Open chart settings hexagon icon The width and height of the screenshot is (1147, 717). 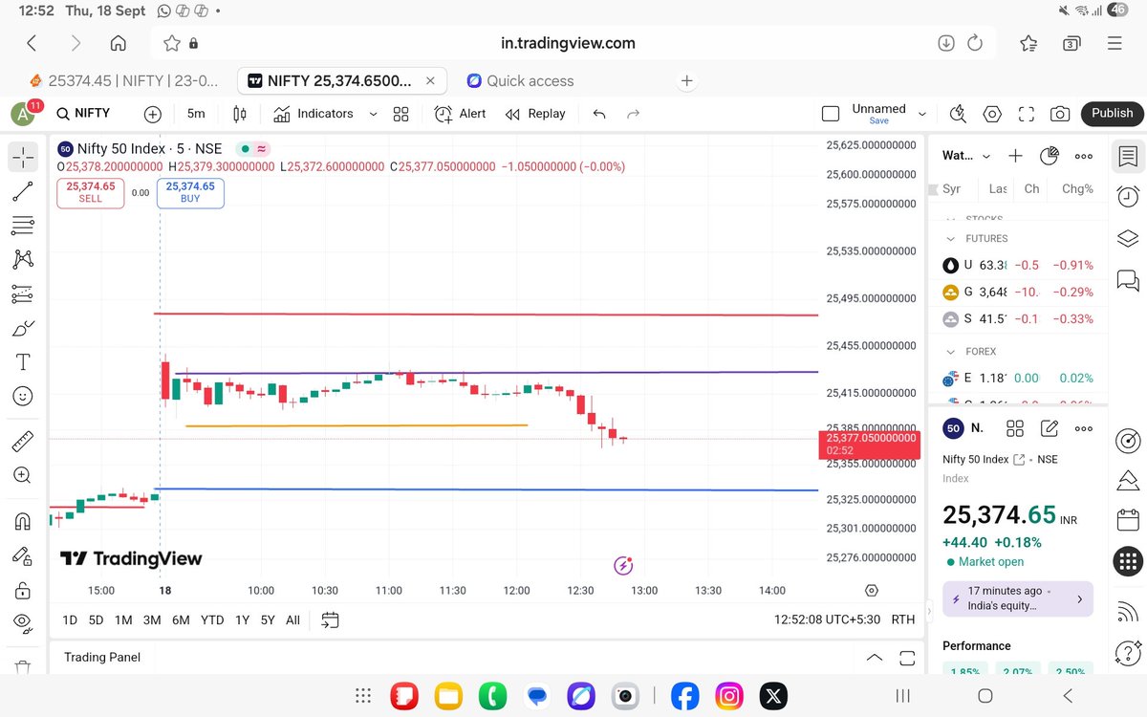tap(992, 114)
